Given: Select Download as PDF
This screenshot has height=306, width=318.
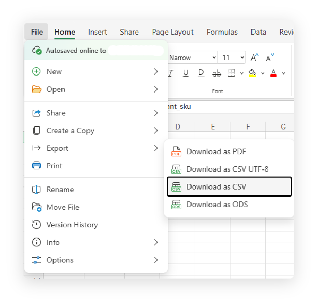Looking at the screenshot, I should pyautogui.click(x=229, y=152).
